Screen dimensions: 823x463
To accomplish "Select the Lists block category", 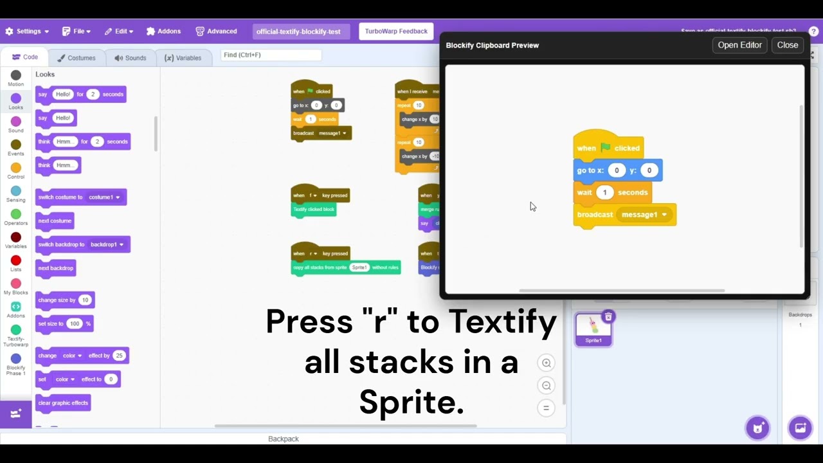I will [x=16, y=264].
